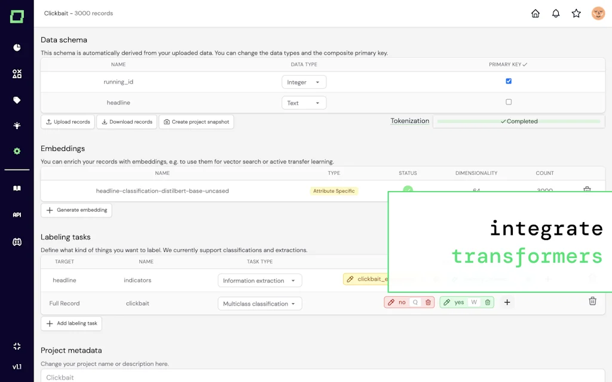
Task: Click the price tag icon in sidebar
Action: [x=17, y=100]
